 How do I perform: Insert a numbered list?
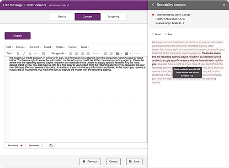(x=127, y=53)
